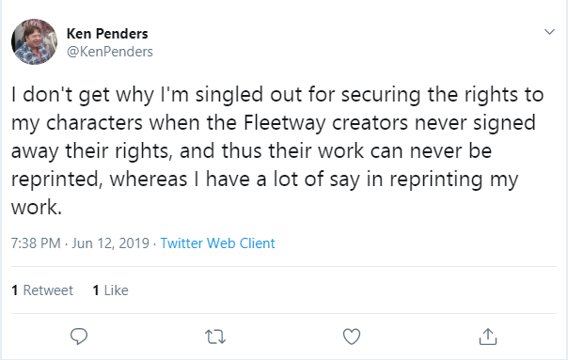Expand the tweet options chevron menu
568x360 pixels.
(x=549, y=32)
